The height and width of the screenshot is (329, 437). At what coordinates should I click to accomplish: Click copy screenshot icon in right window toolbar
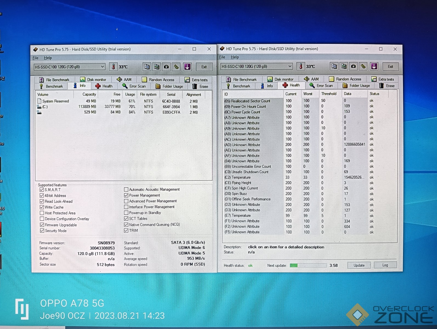tap(344, 66)
